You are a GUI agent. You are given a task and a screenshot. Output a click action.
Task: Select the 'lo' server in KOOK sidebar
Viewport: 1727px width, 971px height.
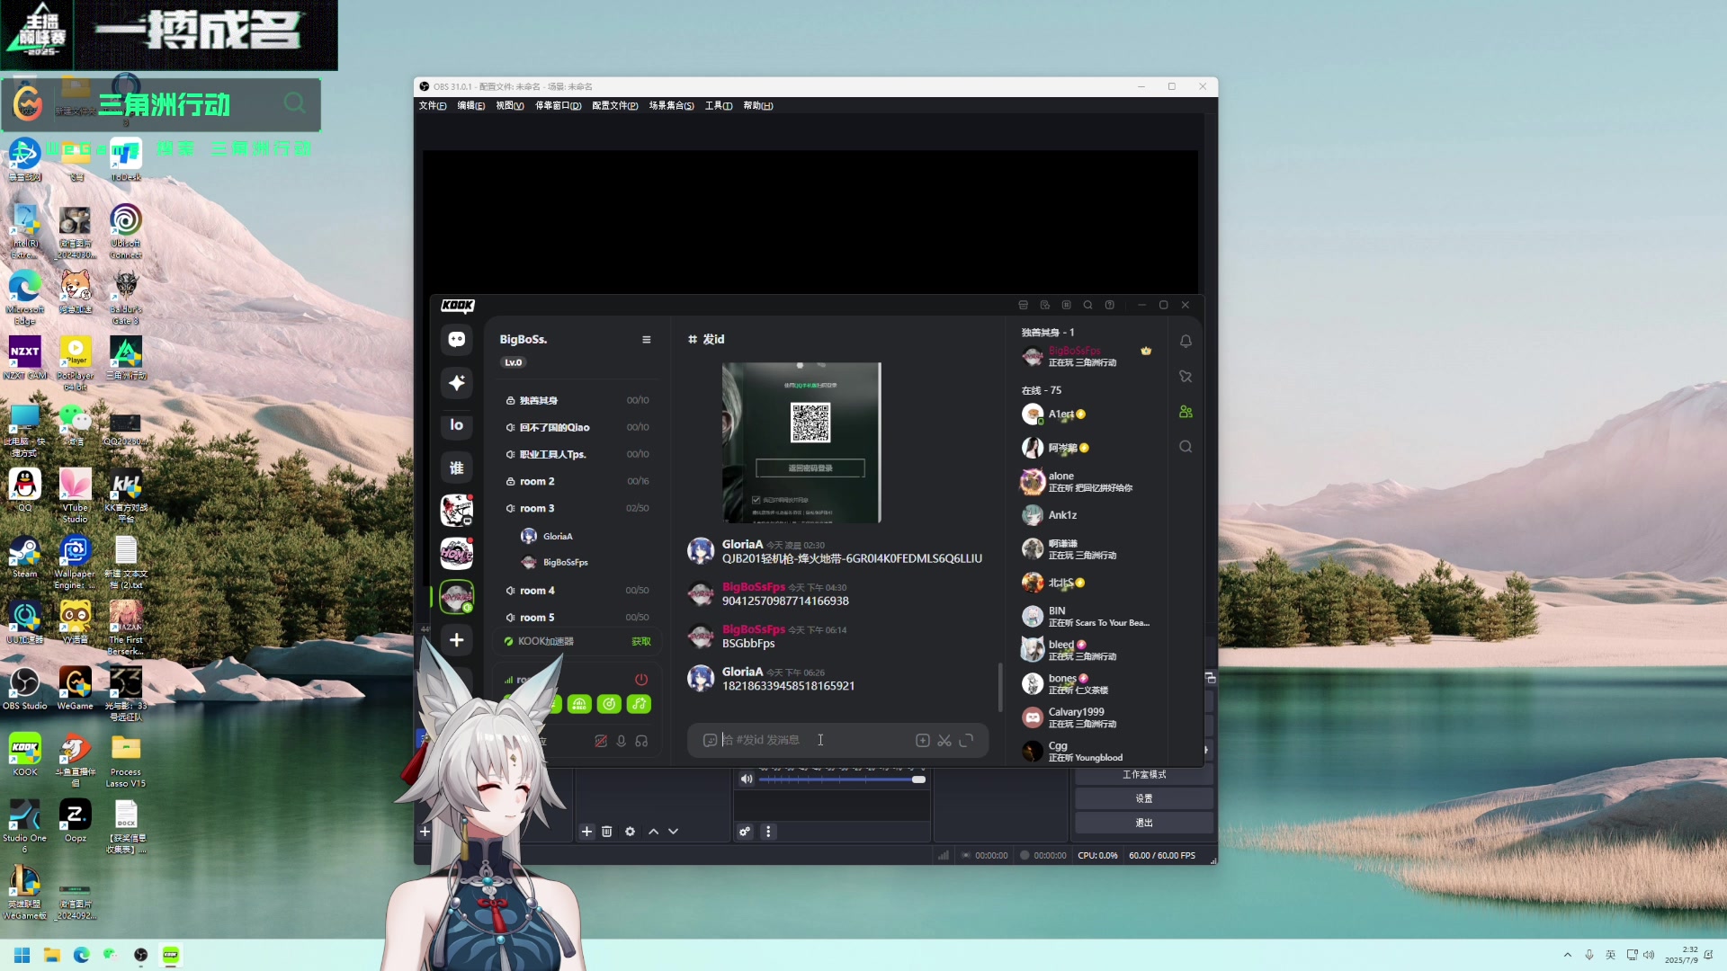457,424
